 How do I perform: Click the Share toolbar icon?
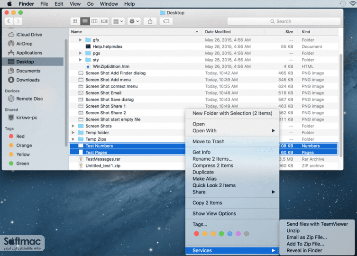(150, 21)
